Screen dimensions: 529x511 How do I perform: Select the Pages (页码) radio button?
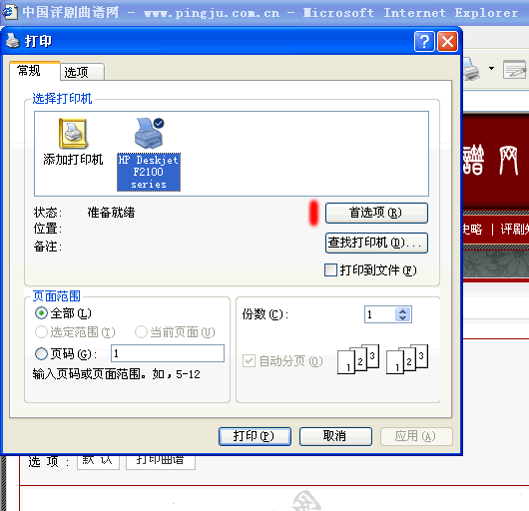click(x=41, y=354)
